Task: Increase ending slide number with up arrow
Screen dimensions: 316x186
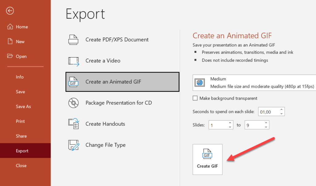Action: tap(266, 123)
